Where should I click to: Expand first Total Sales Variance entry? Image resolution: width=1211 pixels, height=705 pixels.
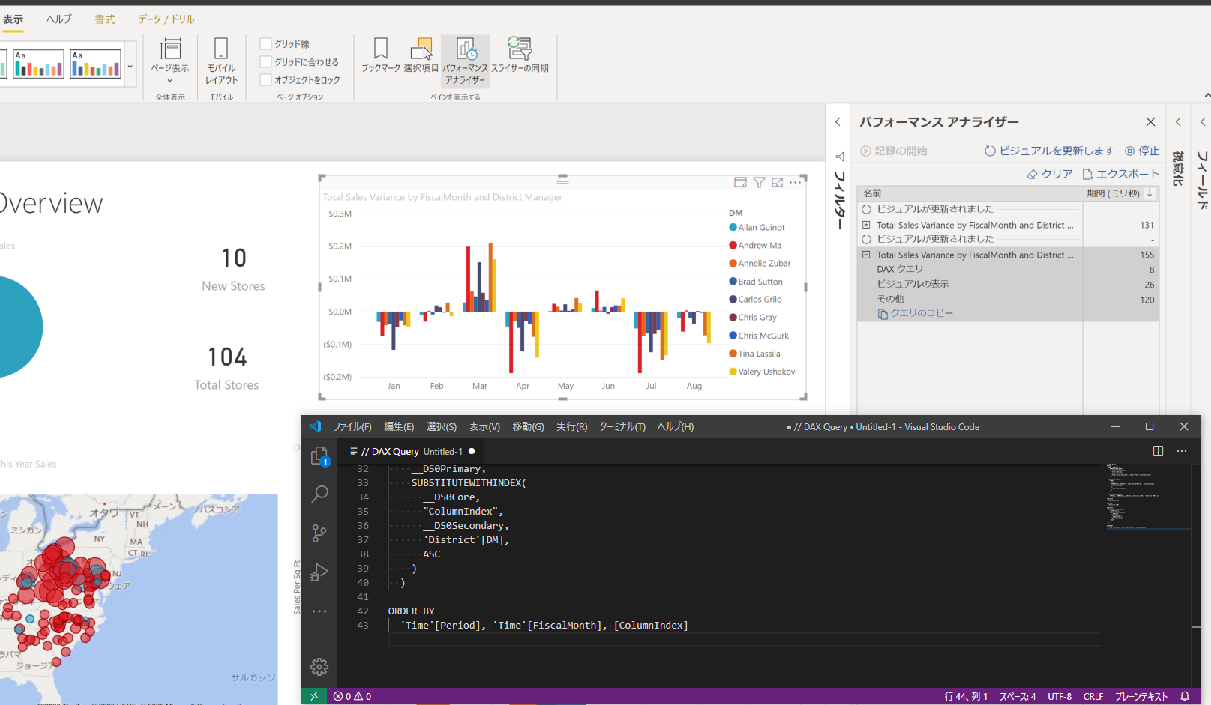click(866, 225)
